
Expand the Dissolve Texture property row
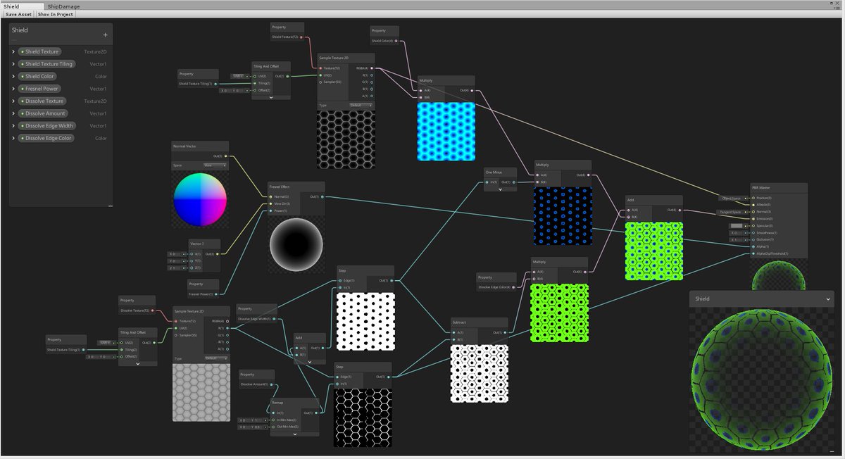[x=13, y=101]
